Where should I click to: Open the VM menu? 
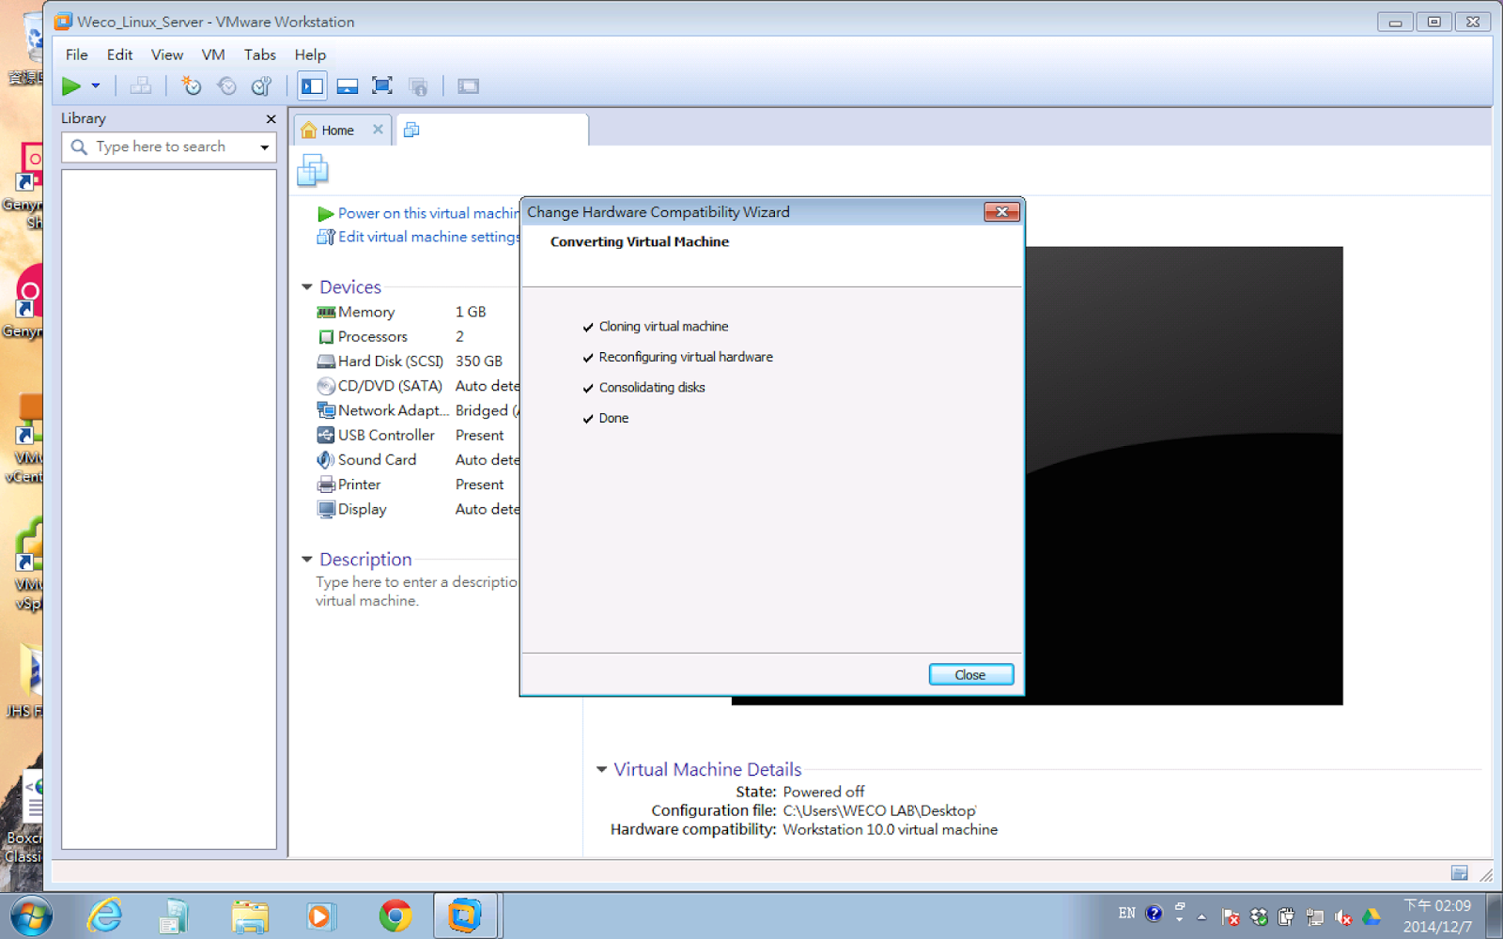(x=213, y=54)
